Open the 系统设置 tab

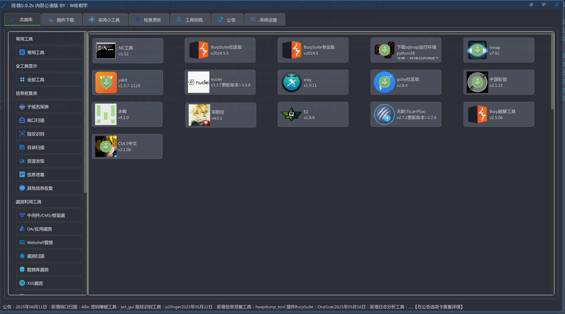point(265,20)
